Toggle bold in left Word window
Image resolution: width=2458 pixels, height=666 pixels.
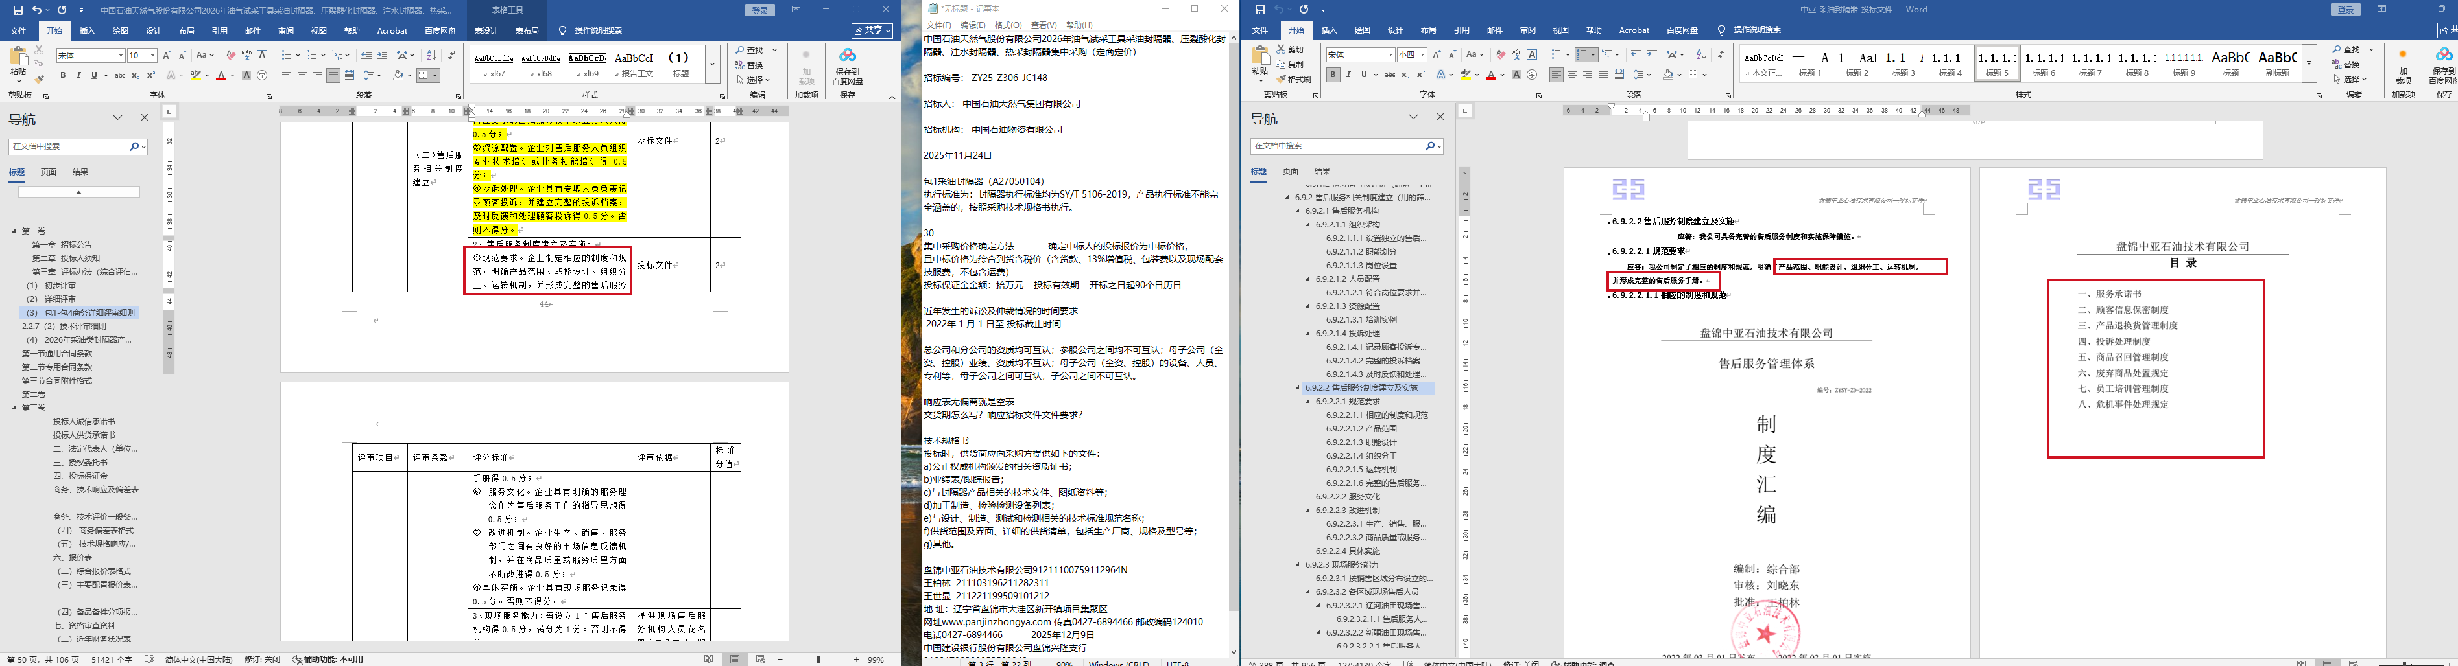click(x=64, y=75)
